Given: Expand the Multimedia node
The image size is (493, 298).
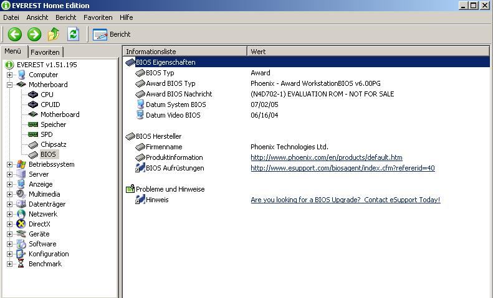Looking at the screenshot, I should (9, 194).
